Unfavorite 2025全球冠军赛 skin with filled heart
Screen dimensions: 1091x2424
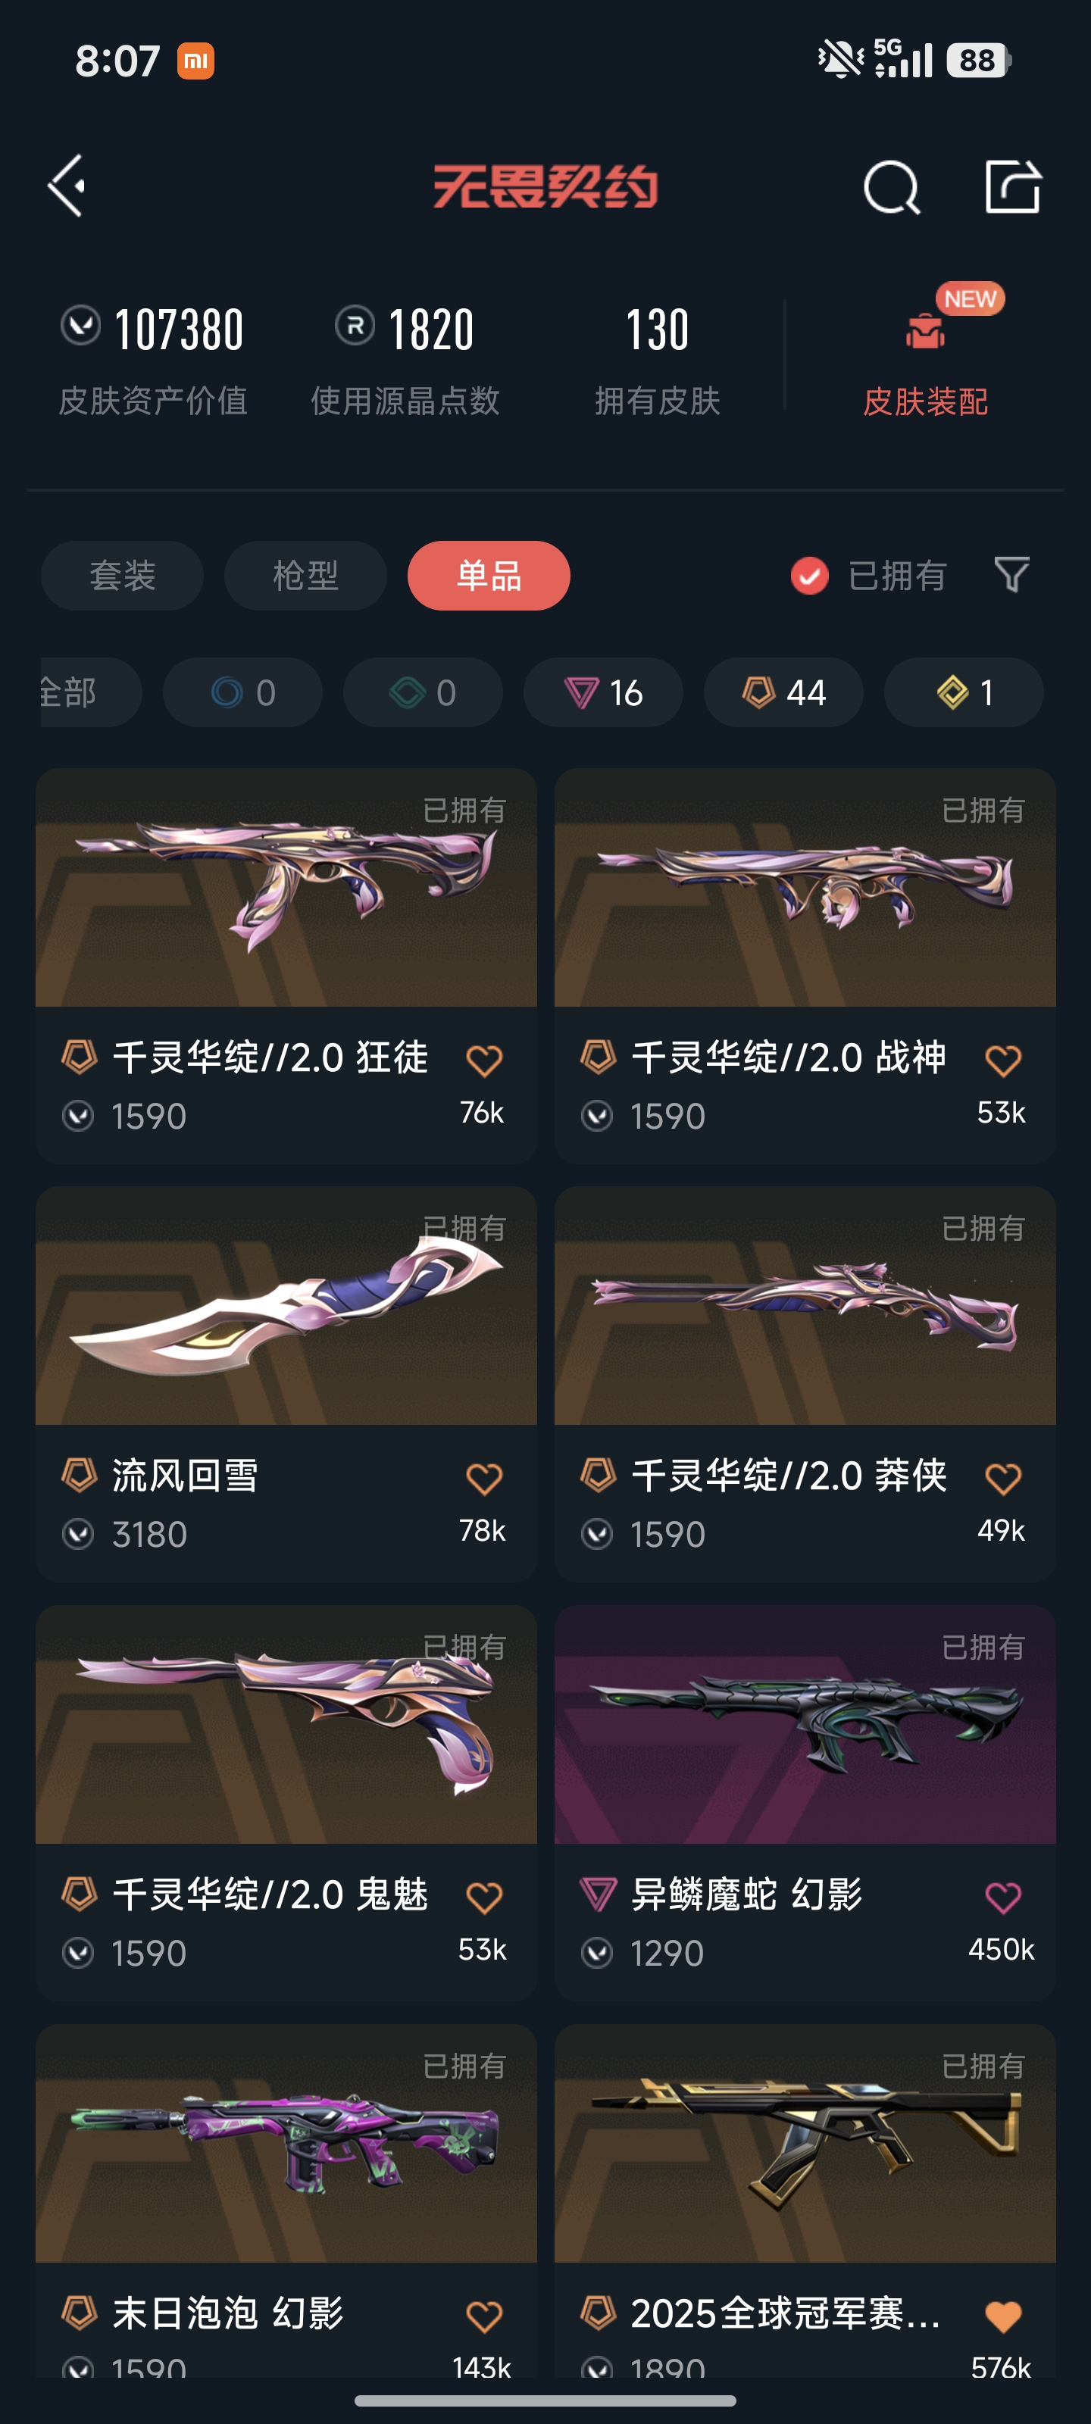[1002, 2316]
